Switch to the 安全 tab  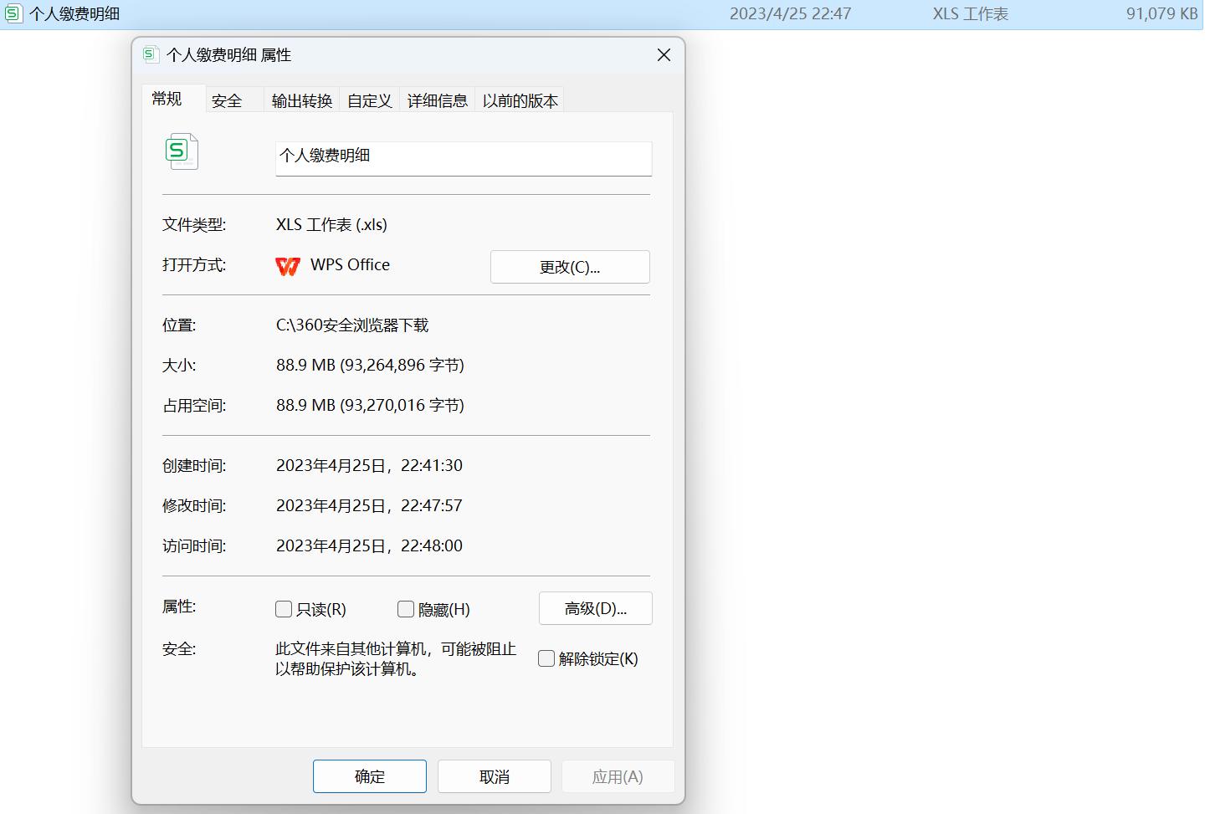tap(227, 100)
